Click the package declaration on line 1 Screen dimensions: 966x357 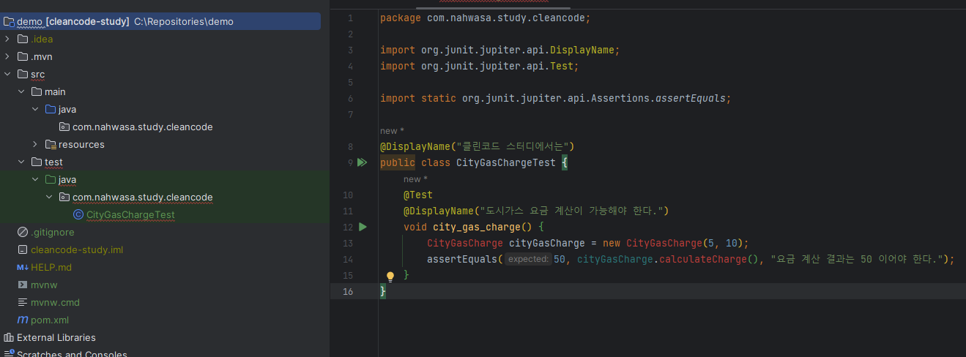486,18
